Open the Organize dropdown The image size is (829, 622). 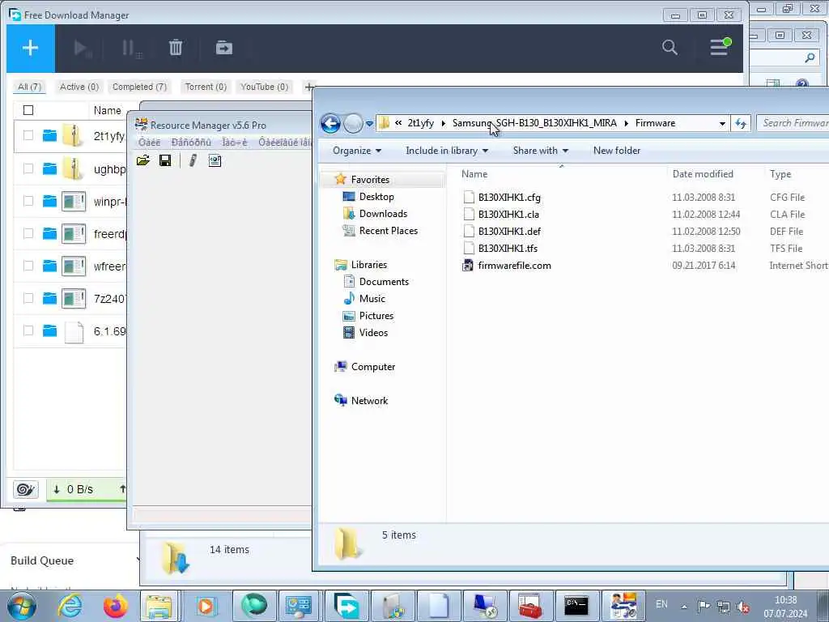pos(357,151)
